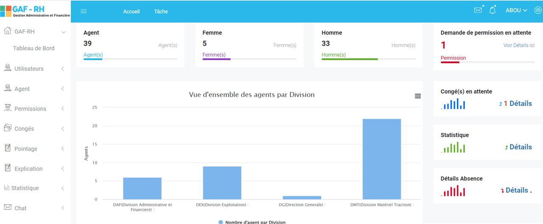
Task: Expand the Chat submenu chevron
Action: coord(63,208)
